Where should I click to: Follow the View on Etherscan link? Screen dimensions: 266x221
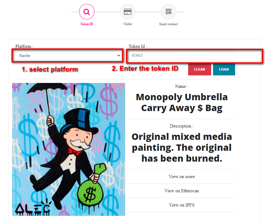pyautogui.click(x=182, y=191)
